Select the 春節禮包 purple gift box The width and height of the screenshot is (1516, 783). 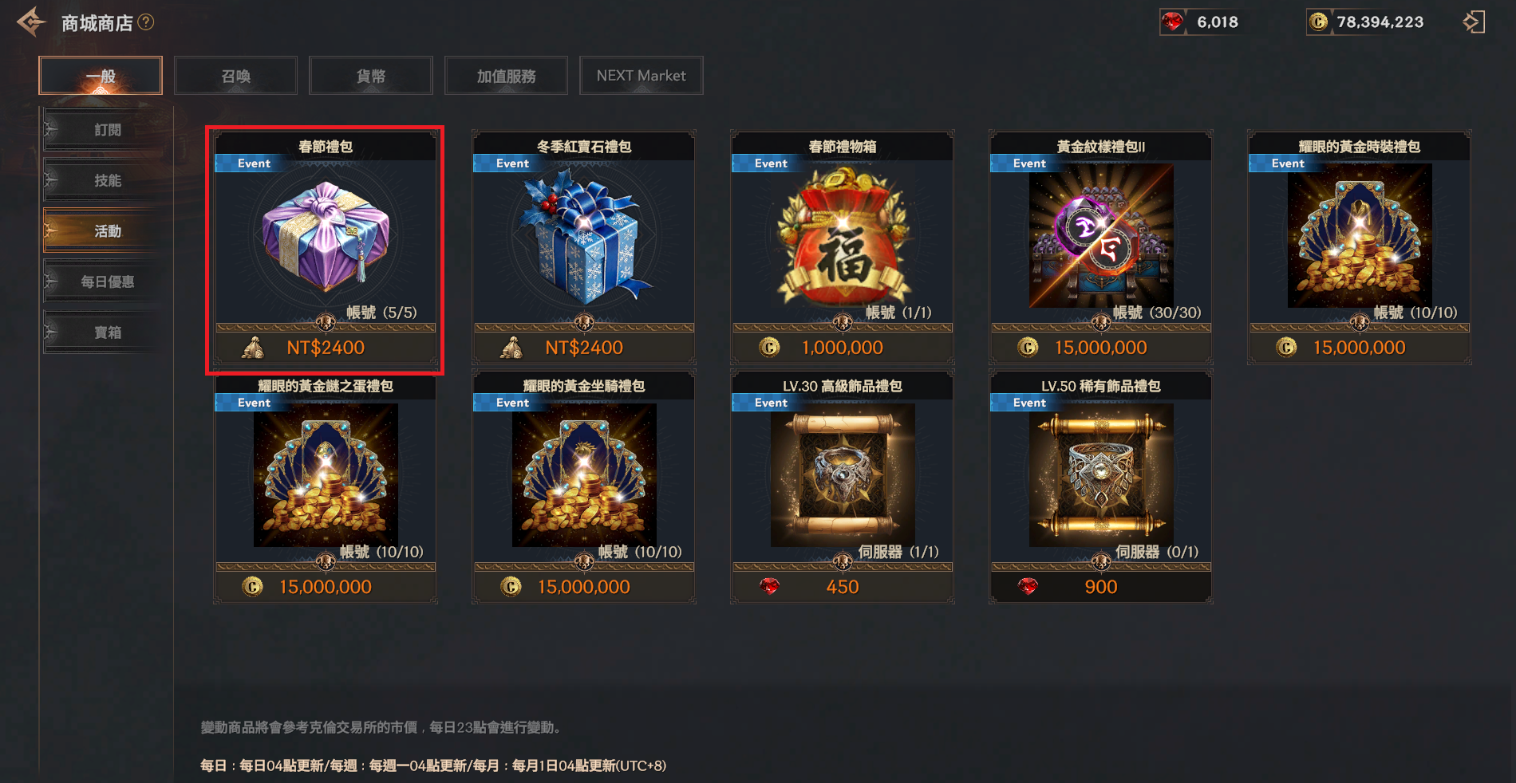(326, 235)
